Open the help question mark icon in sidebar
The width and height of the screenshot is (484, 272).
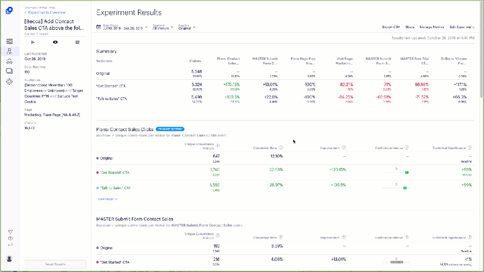coord(10,238)
